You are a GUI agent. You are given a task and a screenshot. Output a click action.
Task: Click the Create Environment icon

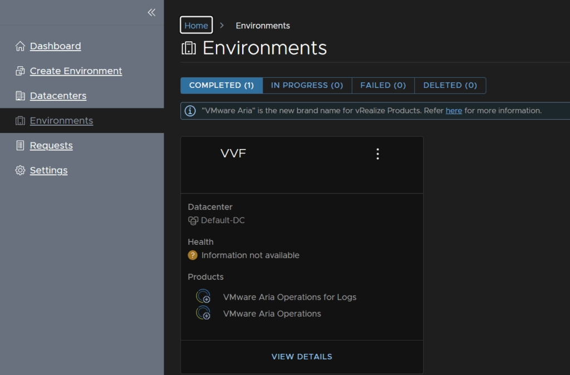(x=21, y=71)
